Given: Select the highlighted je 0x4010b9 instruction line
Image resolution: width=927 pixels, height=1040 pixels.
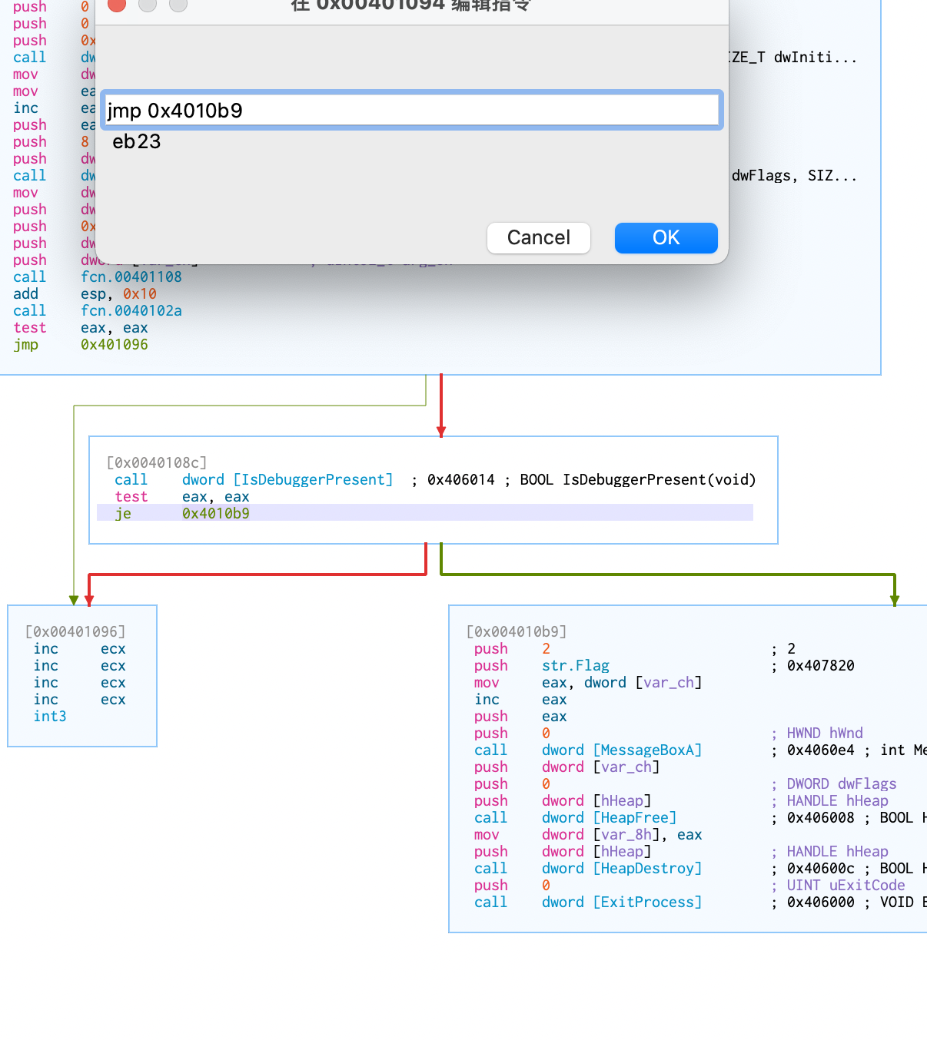Looking at the screenshot, I should pyautogui.click(x=215, y=513).
